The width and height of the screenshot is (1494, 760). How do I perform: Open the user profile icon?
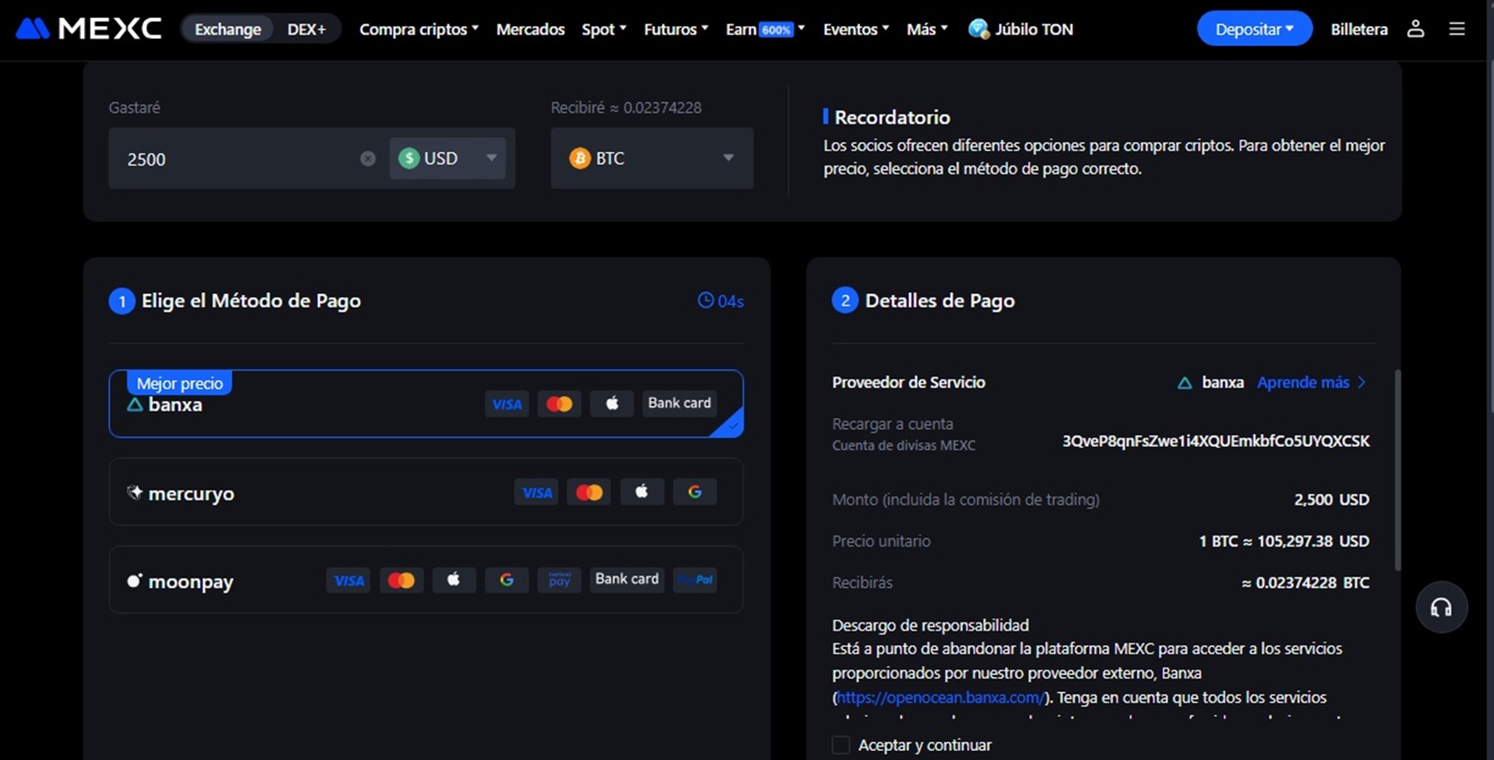pyautogui.click(x=1415, y=29)
